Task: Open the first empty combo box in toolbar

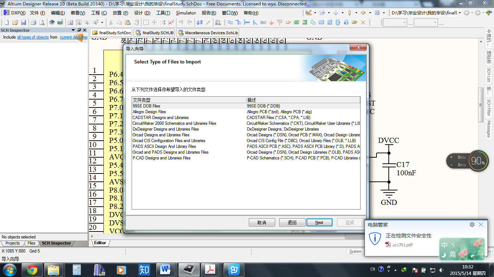Action: pyautogui.click(x=395, y=22)
